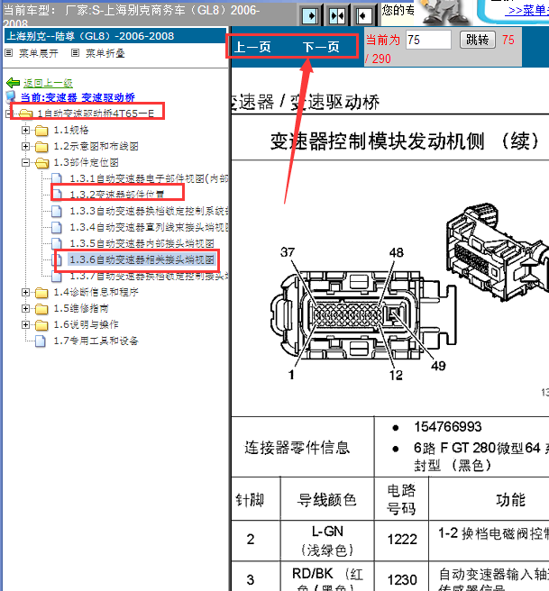This screenshot has height=591, width=549.
Task: Click the open folder icon of 1.3部件定位图
Action: pos(41,163)
